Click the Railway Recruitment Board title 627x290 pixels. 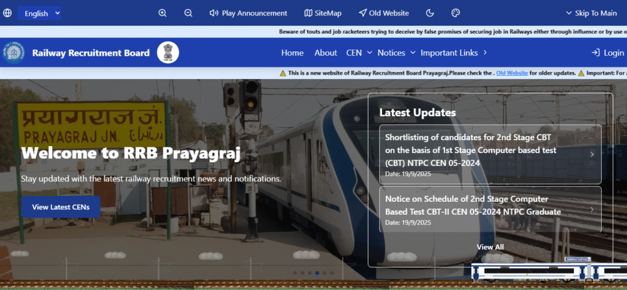coord(91,53)
